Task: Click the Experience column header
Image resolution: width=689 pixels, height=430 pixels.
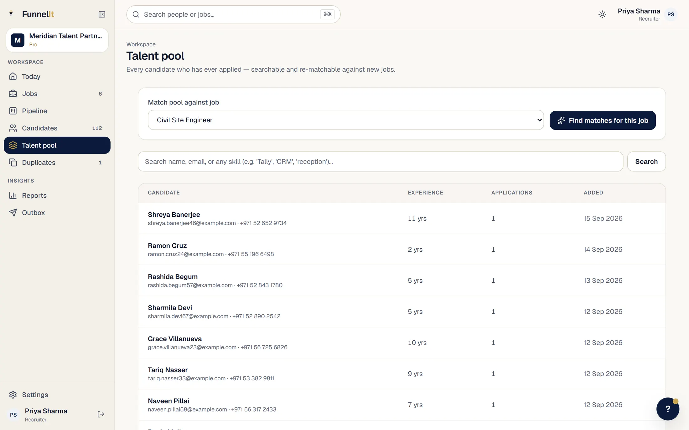Action: [x=425, y=193]
